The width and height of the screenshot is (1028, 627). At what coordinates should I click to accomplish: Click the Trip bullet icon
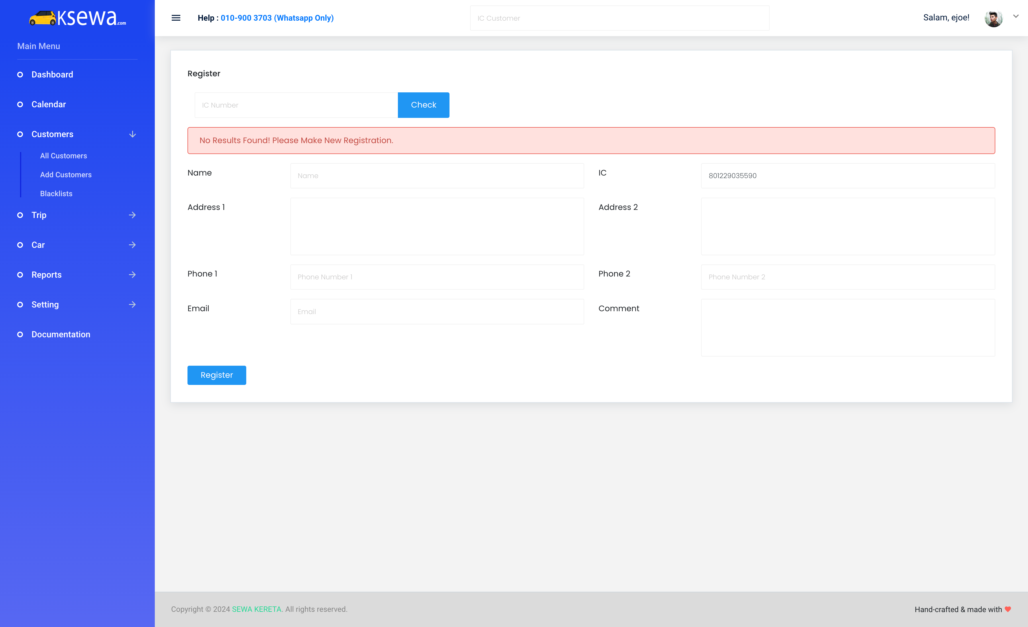20,215
